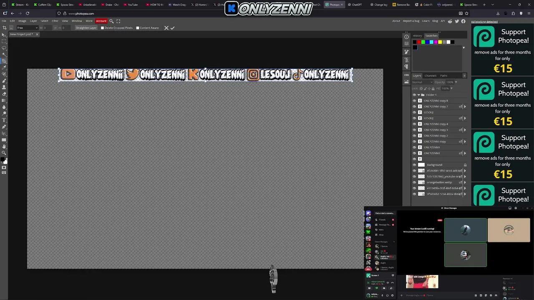Open the Layer menu
The image size is (534, 300).
33,21
